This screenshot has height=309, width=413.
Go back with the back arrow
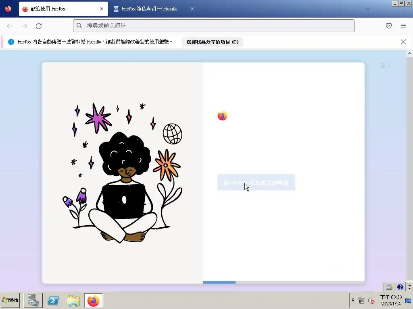[x=10, y=26]
